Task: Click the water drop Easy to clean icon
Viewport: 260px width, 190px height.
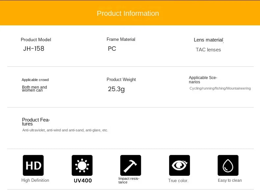Action: (228, 165)
